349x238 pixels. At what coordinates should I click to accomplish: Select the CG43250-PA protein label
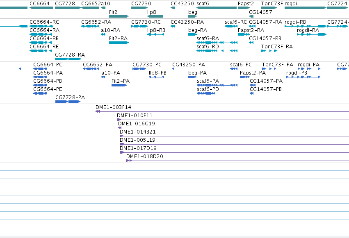tap(189, 65)
